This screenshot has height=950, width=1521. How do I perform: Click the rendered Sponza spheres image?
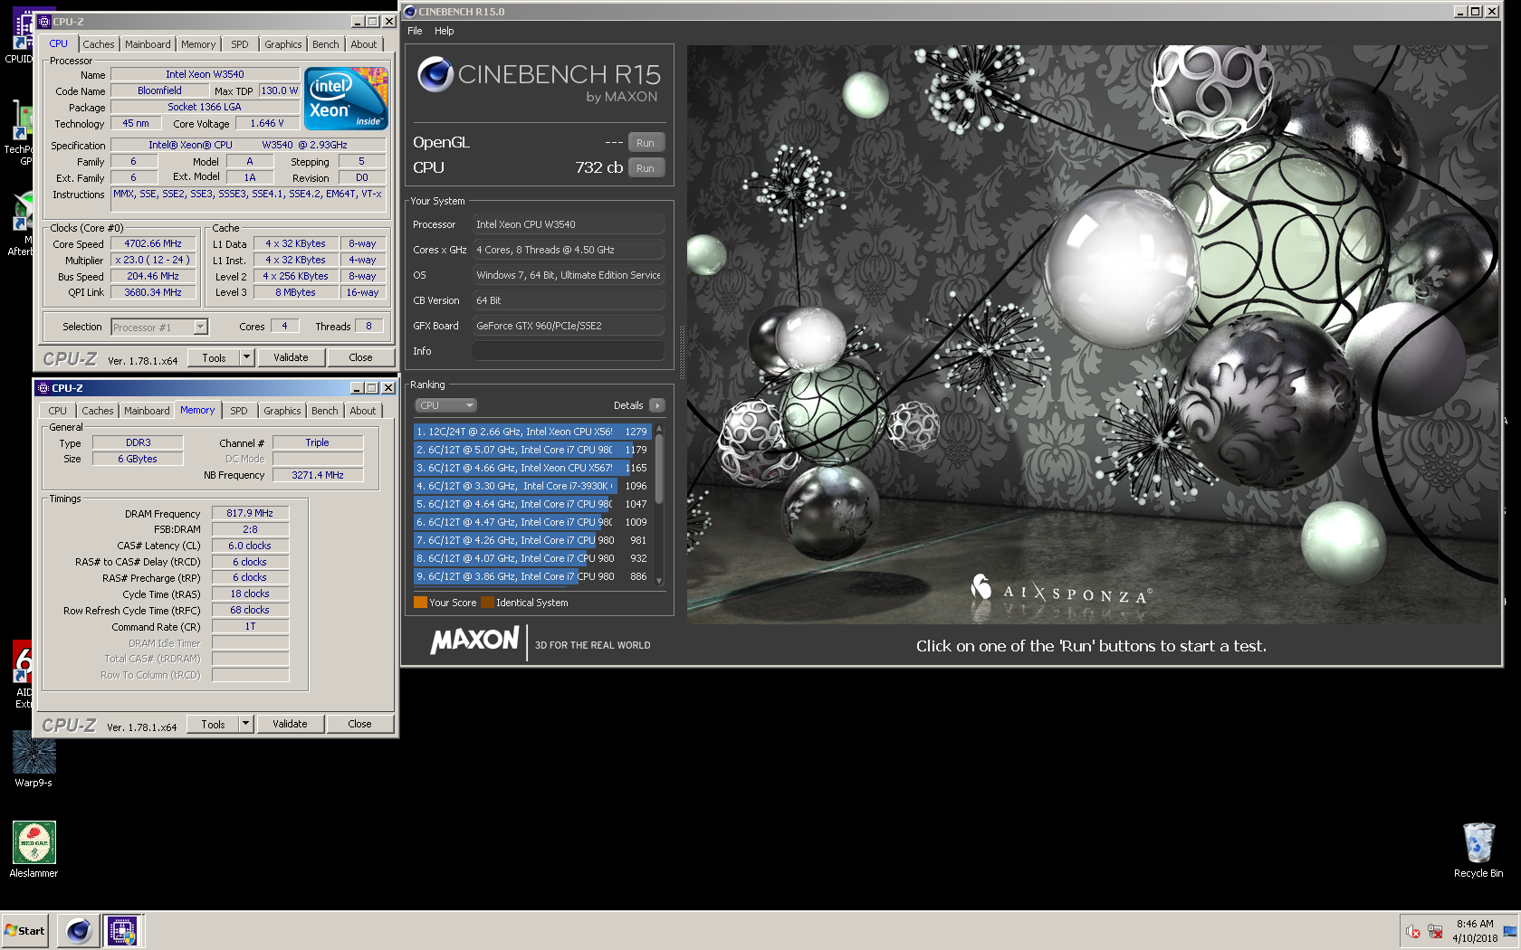pos(1093,334)
